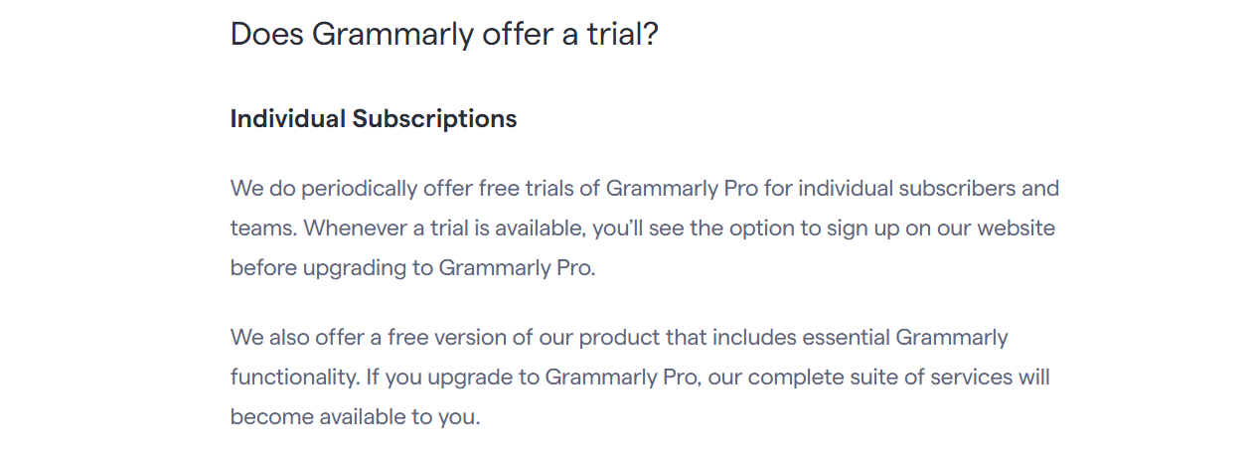Click the heading "Does Grammarly offer a trial?"
Viewport: 1253px width, 454px height.
[x=444, y=34]
